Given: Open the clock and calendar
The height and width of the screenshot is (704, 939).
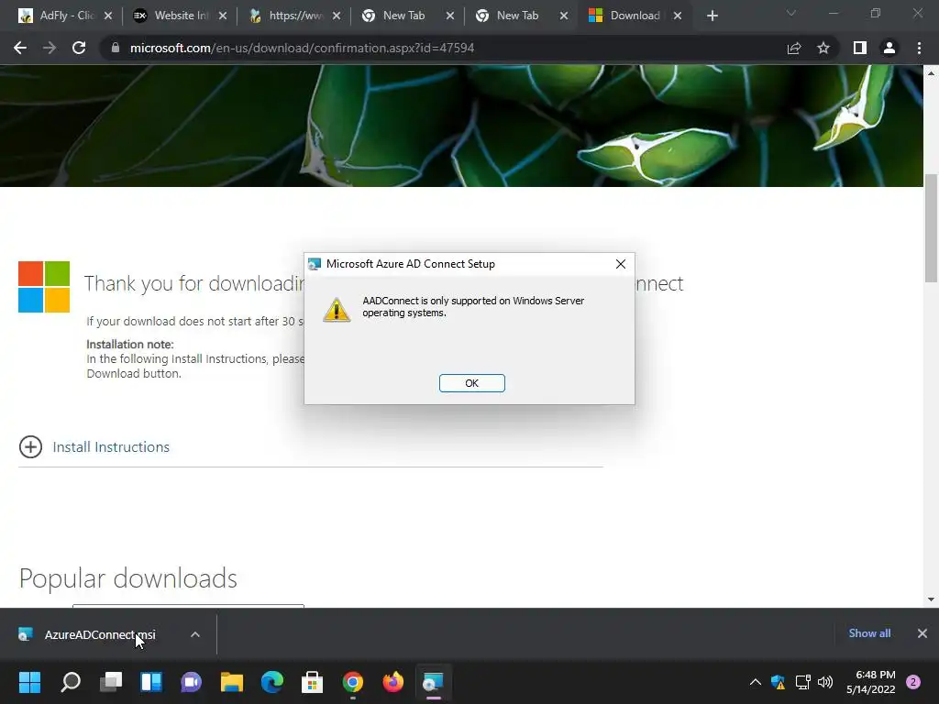Looking at the screenshot, I should [x=871, y=682].
